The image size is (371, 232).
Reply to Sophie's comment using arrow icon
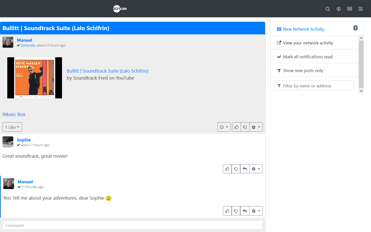245,169
